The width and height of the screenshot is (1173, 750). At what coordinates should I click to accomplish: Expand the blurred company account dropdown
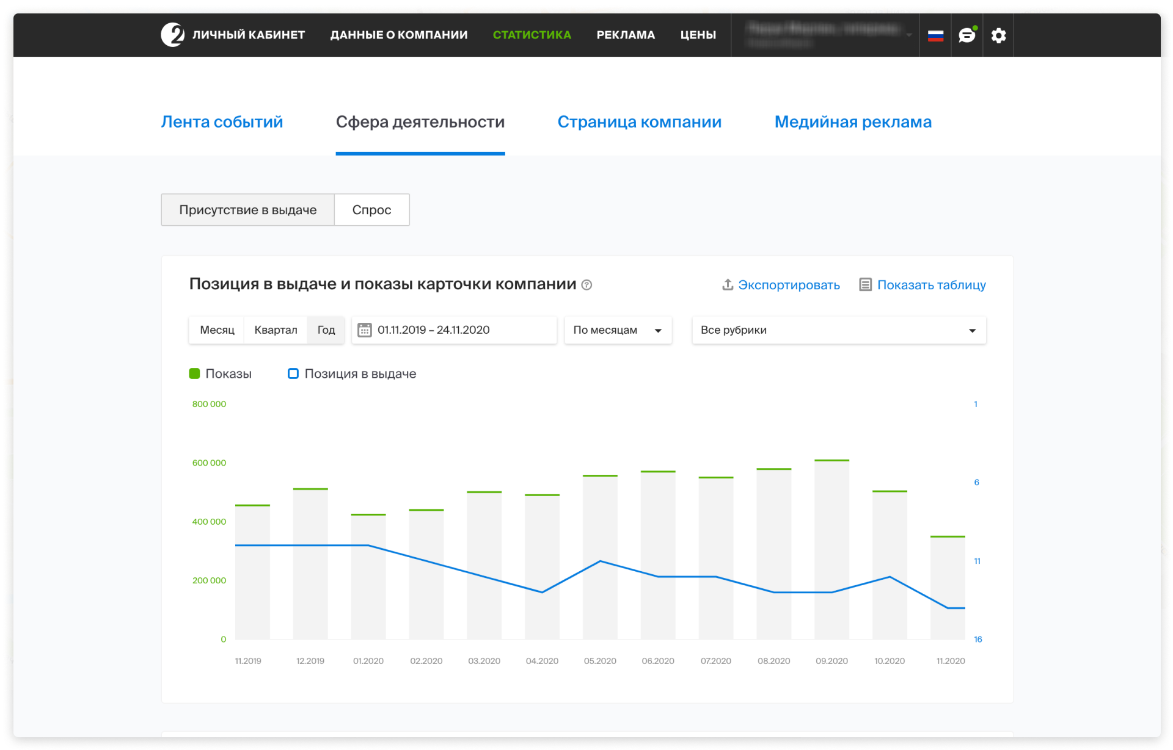tap(825, 35)
